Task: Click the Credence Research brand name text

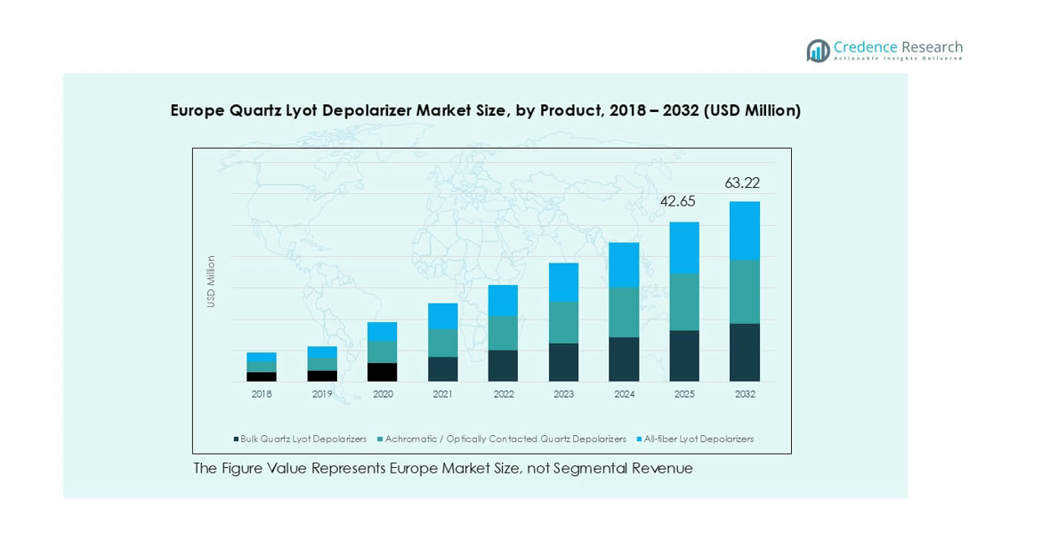Action: [x=898, y=47]
